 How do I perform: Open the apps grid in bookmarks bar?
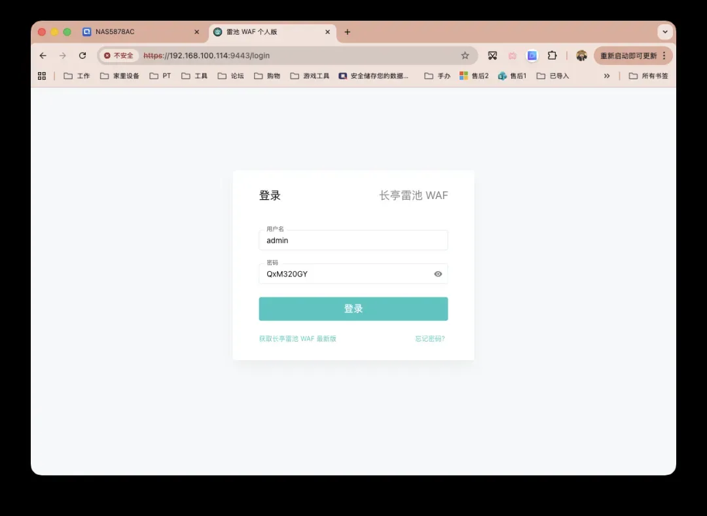(x=42, y=76)
